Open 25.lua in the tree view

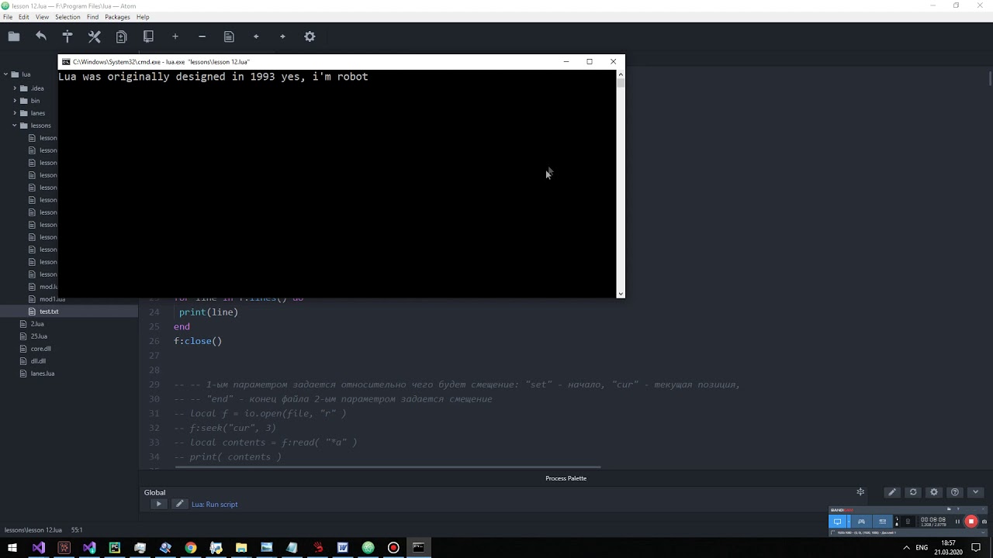(39, 336)
